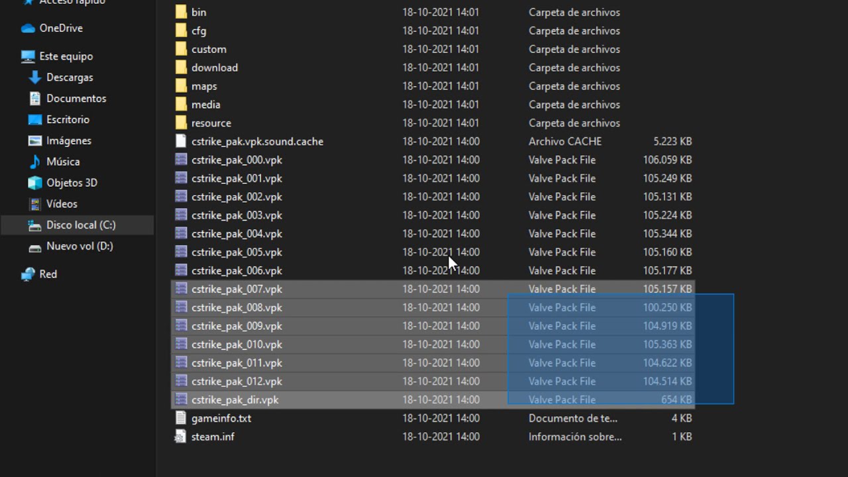The height and width of the screenshot is (477, 848).
Task: Select the cstrike_pak_005.vpk file name
Action: tap(237, 252)
